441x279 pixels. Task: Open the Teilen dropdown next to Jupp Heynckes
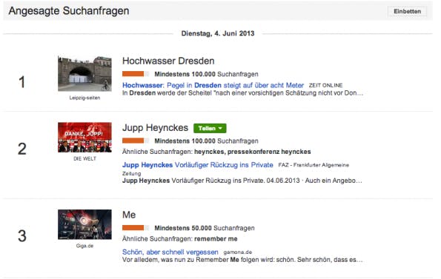click(x=210, y=128)
